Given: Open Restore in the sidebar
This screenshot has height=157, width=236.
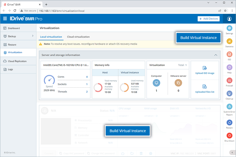Looking at the screenshot, I should [18, 45].
